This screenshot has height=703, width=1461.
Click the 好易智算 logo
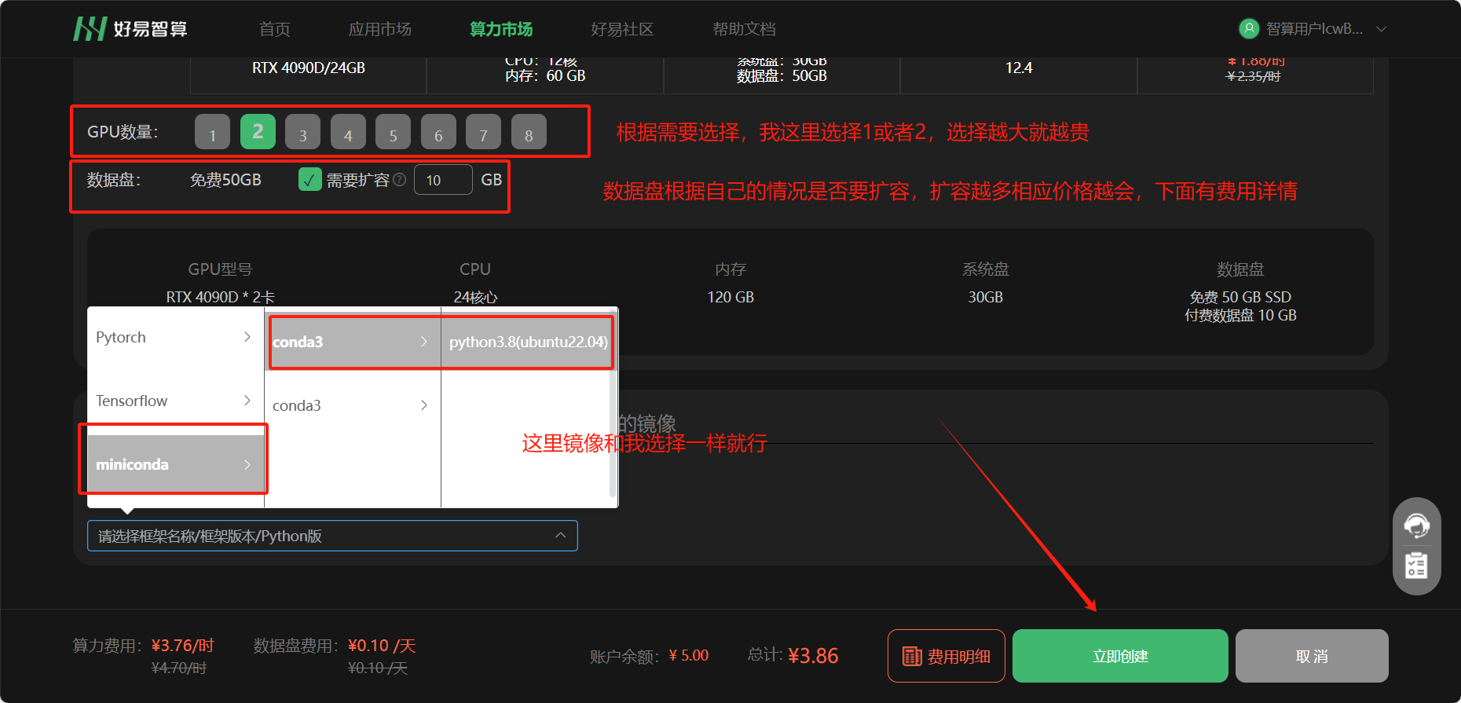(x=130, y=29)
